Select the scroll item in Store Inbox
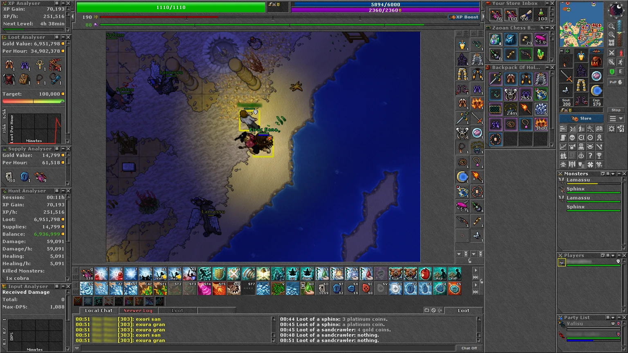628x353 pixels. pyautogui.click(x=526, y=15)
